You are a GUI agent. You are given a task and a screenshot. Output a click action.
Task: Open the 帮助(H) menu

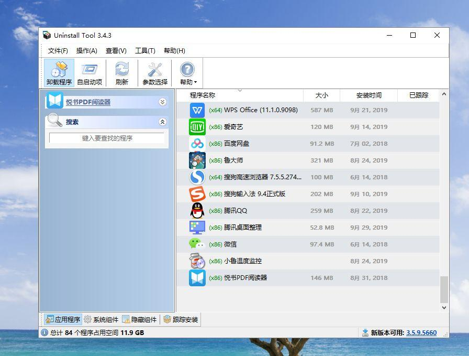point(174,51)
